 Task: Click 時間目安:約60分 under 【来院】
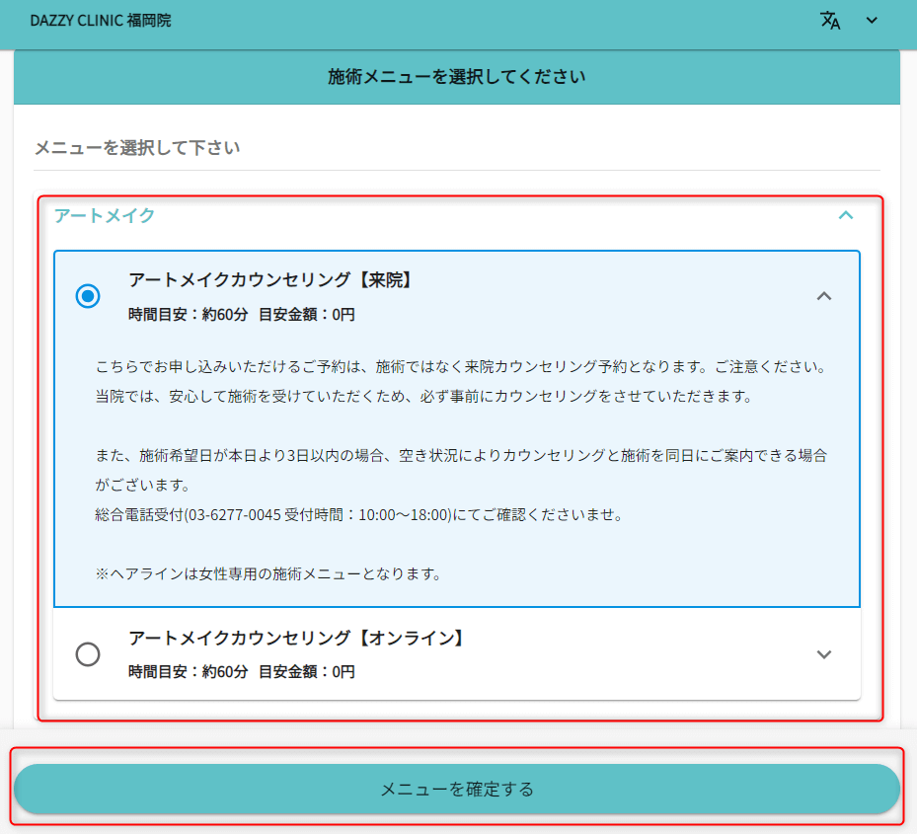(188, 315)
